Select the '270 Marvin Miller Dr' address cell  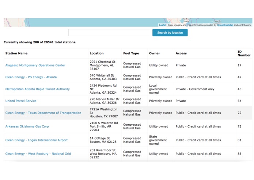click(x=105, y=101)
